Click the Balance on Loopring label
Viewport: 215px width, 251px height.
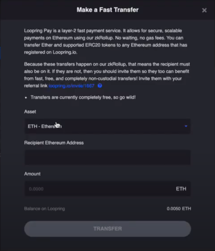45,209
